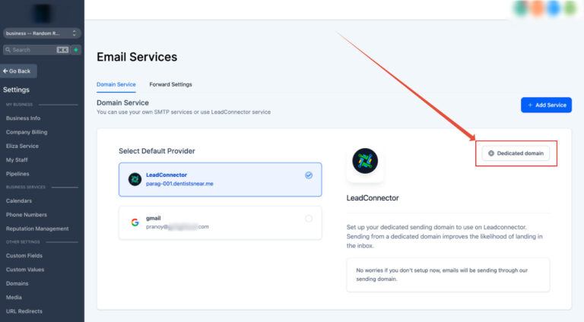Image resolution: width=584 pixels, height=322 pixels.
Task: Click the green quick-action icon beside Search
Action: point(76,50)
